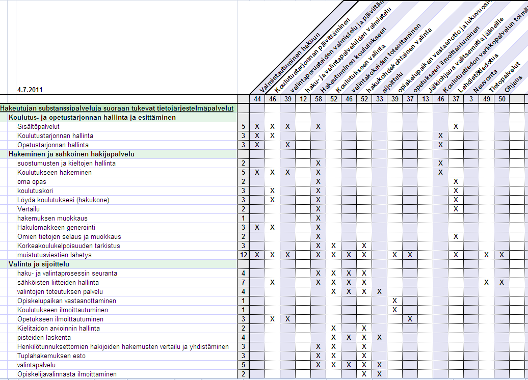Viewport: 528px width, 380px height.
Task: Click diagonal header 'sijoittelu'
Action: point(392,82)
